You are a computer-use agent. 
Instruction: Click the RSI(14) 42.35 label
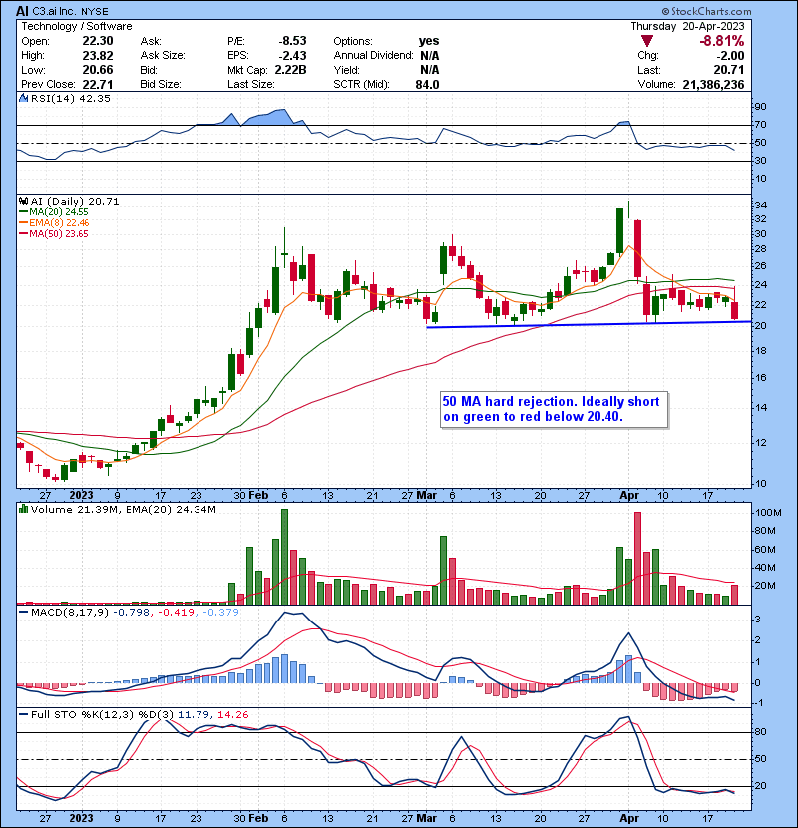coord(70,98)
